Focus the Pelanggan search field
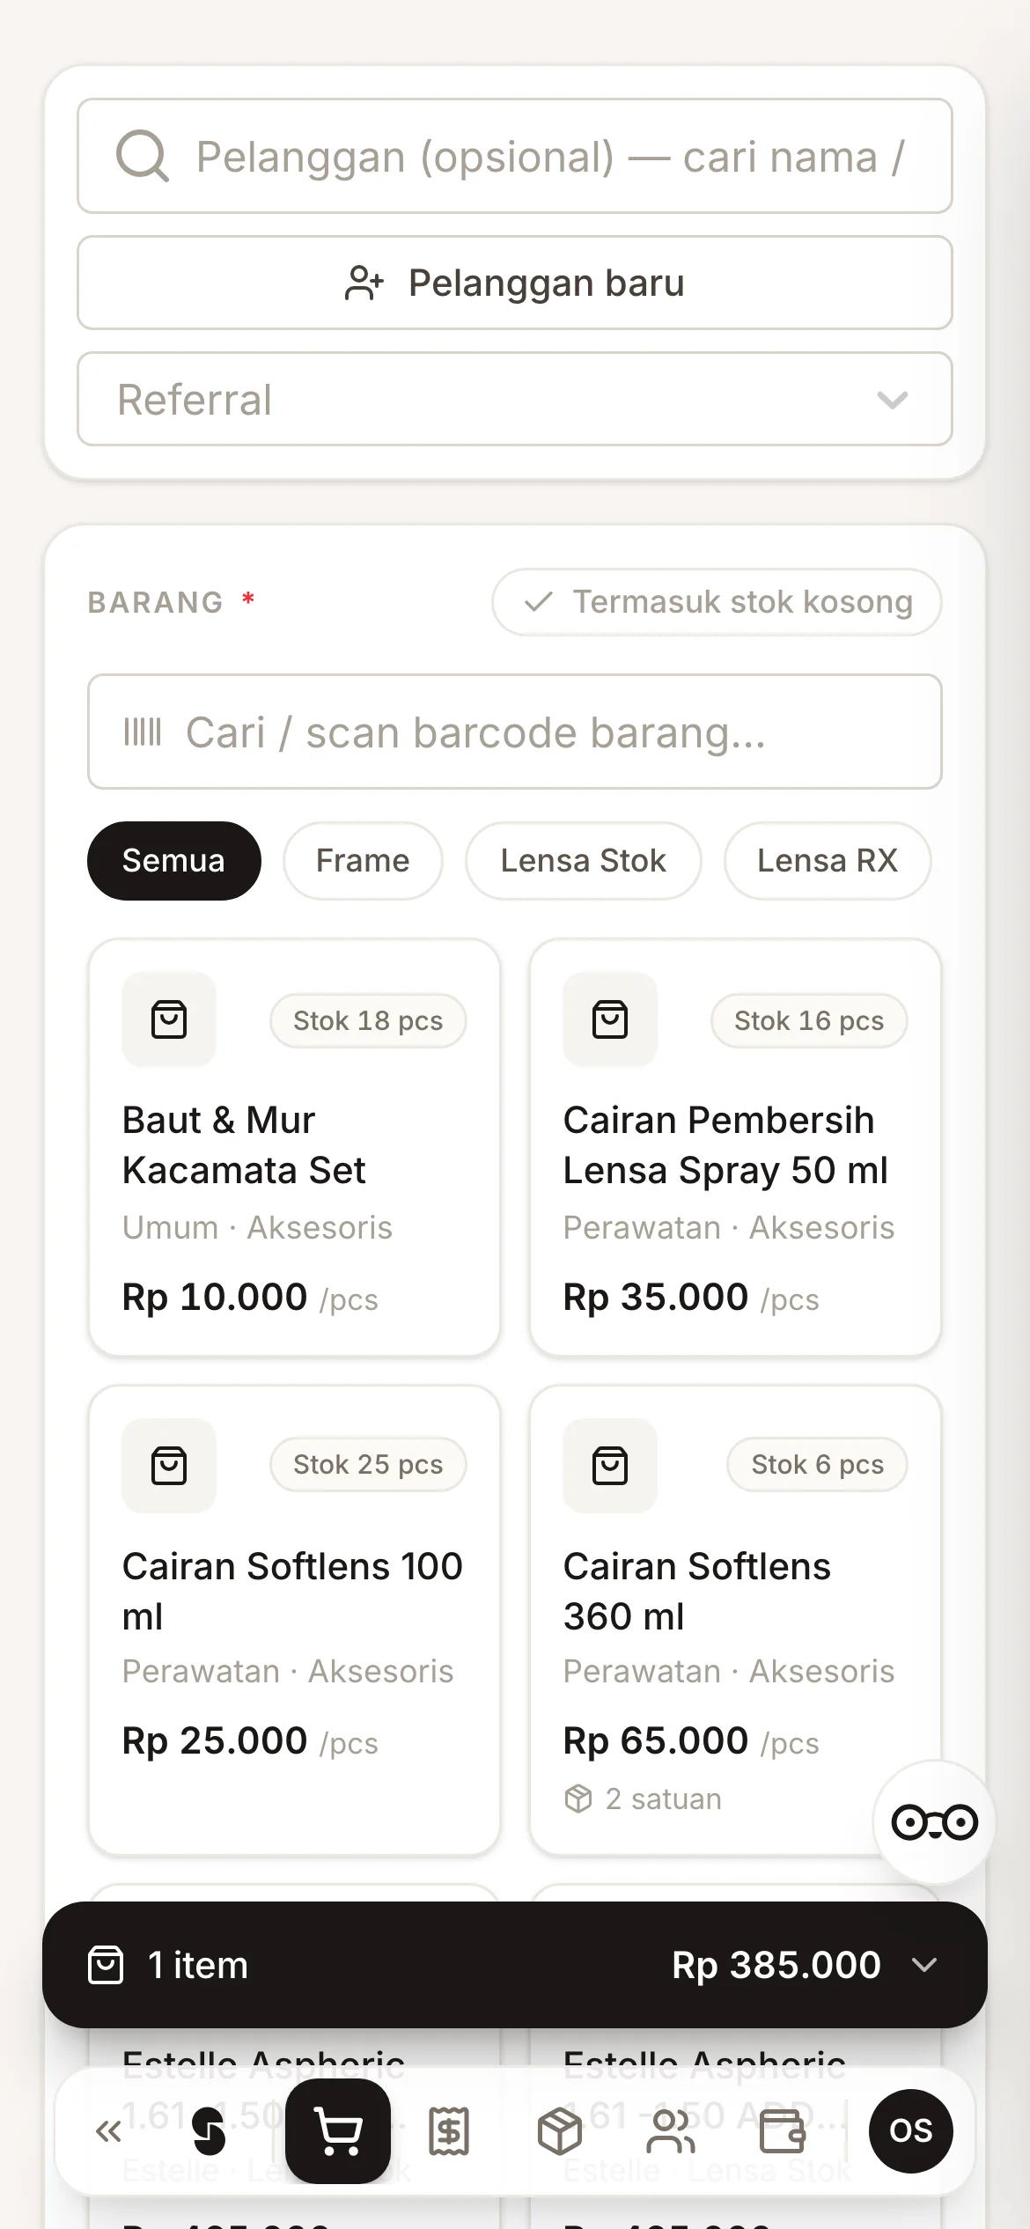 pos(515,156)
